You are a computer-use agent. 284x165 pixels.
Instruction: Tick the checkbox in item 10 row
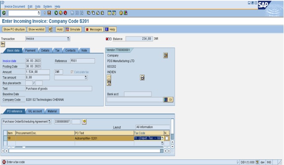(167, 138)
